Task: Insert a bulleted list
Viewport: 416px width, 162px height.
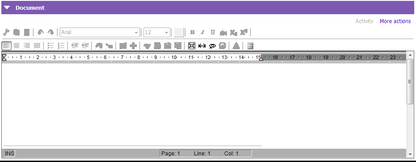Action: point(50,46)
